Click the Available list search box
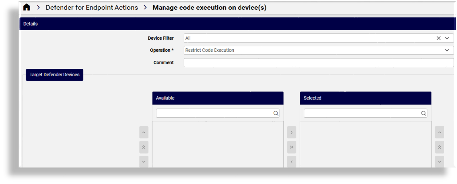457x184 pixels. click(x=217, y=113)
